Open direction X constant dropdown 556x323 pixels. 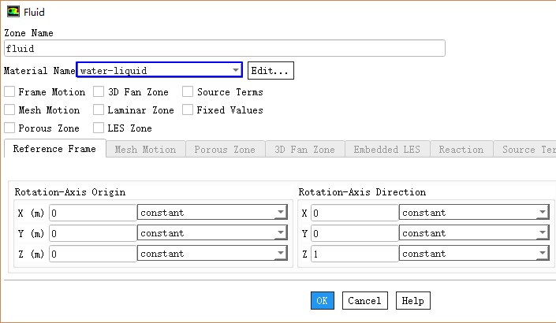pos(474,213)
